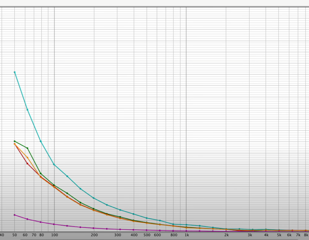This screenshot has width=309, height=240.
Task: Select the cyan data point on the 100 Hz line
Action: coord(54,164)
